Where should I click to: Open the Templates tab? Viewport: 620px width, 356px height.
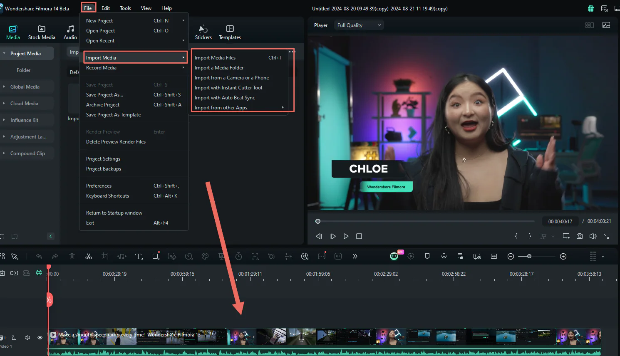230,32
